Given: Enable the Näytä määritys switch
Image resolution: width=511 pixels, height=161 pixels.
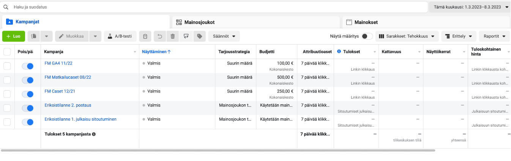Looking at the screenshot, I should click(x=366, y=36).
